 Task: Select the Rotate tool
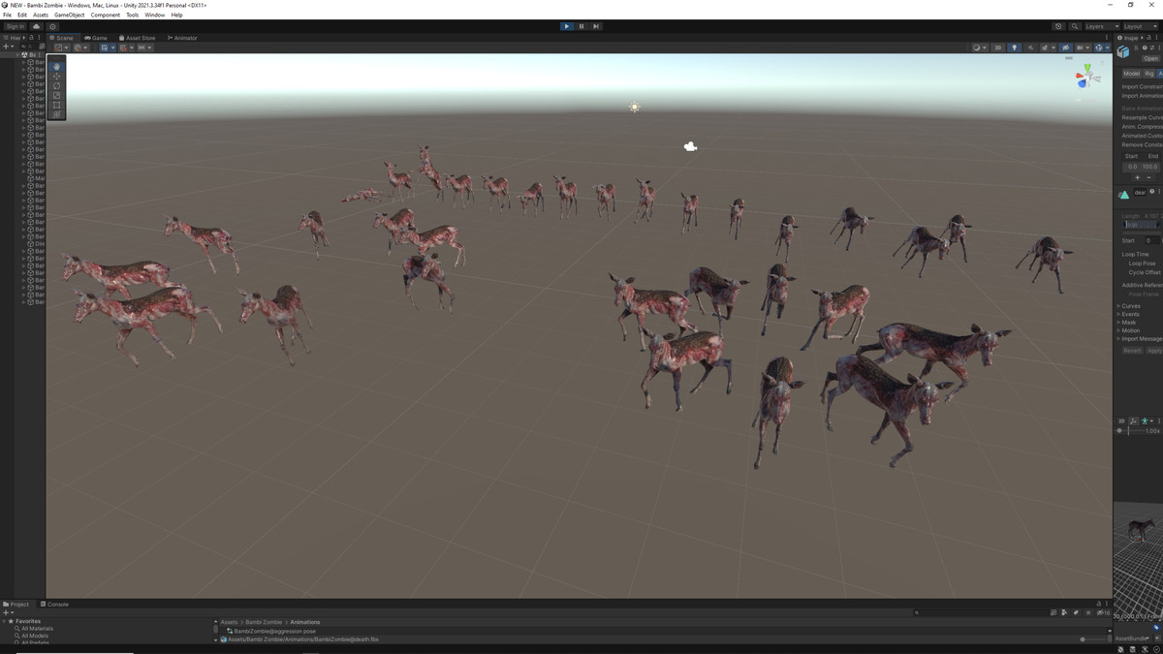56,85
